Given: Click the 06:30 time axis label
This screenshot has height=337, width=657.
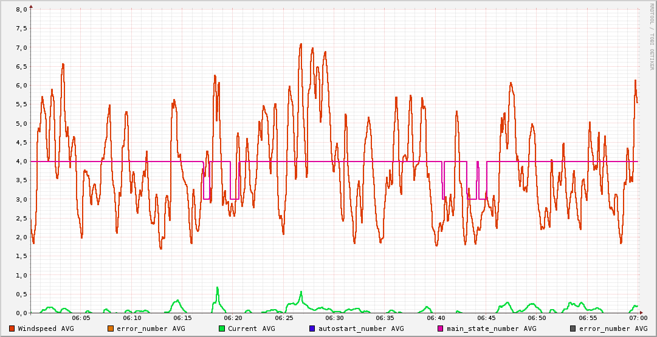Looking at the screenshot, I should 334,318.
